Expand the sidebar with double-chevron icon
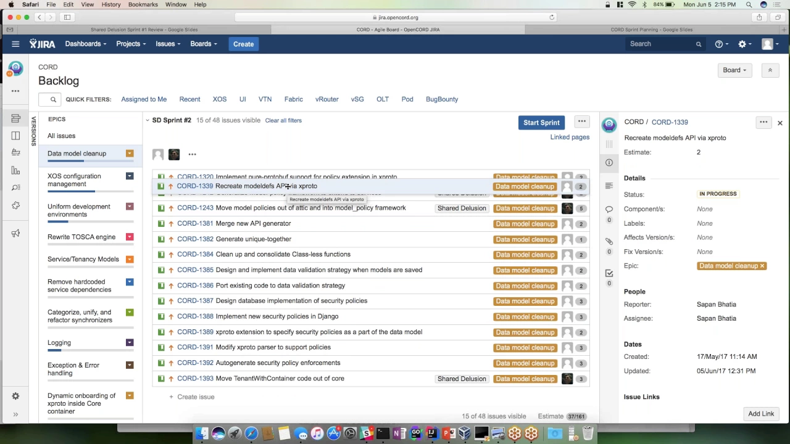Screen dimensions: 790x444 (x=15, y=414)
